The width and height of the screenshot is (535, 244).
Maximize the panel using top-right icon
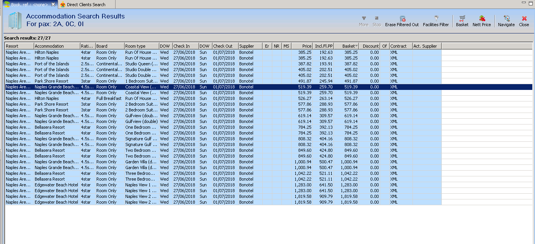[531, 3]
